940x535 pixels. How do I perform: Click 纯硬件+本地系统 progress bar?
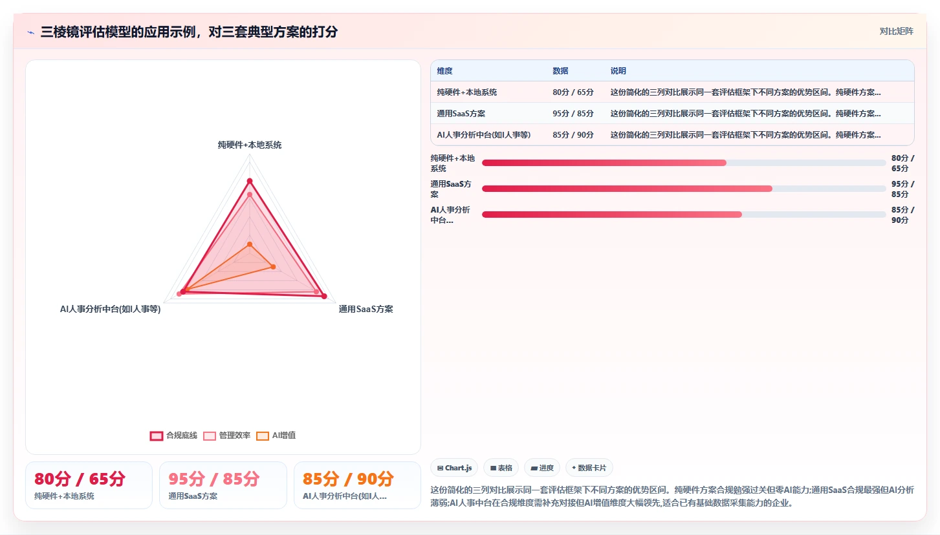coord(684,163)
